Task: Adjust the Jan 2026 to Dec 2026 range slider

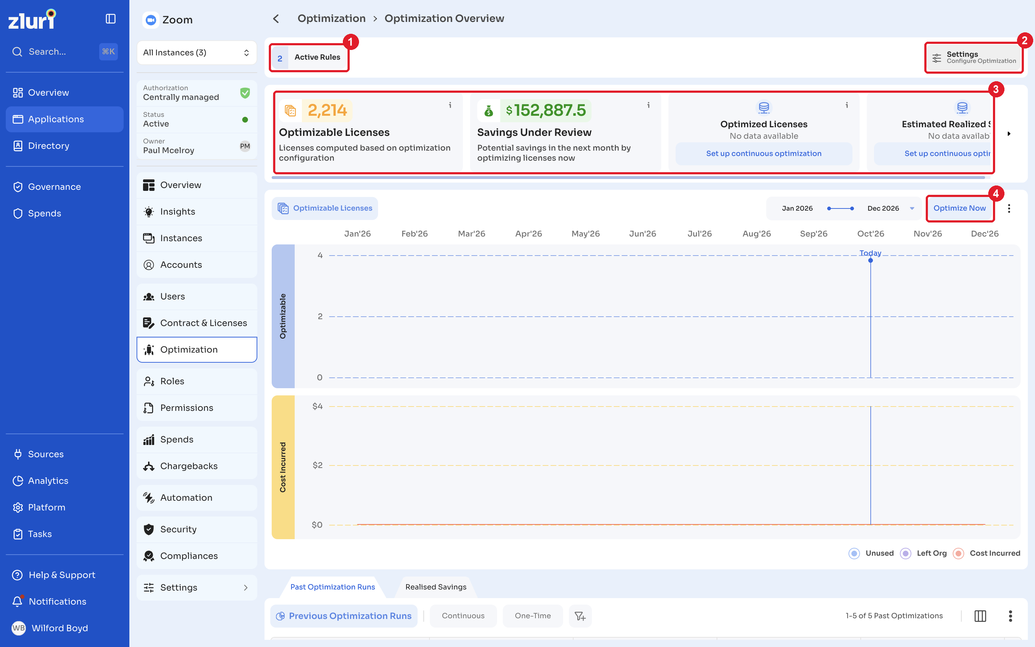Action: click(x=840, y=208)
